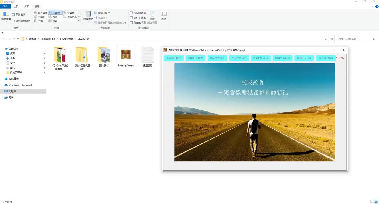Switch to the Home (主页) tab

pyautogui.click(x=16, y=6)
